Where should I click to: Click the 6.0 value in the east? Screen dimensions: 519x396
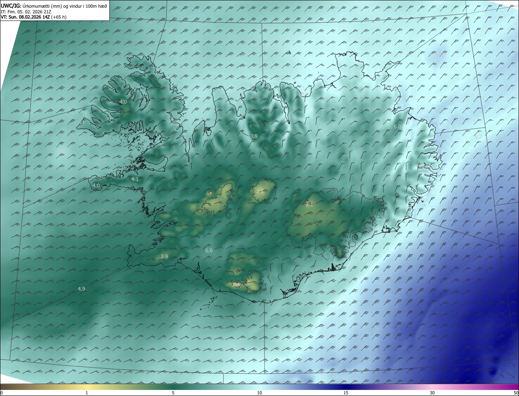point(397,126)
